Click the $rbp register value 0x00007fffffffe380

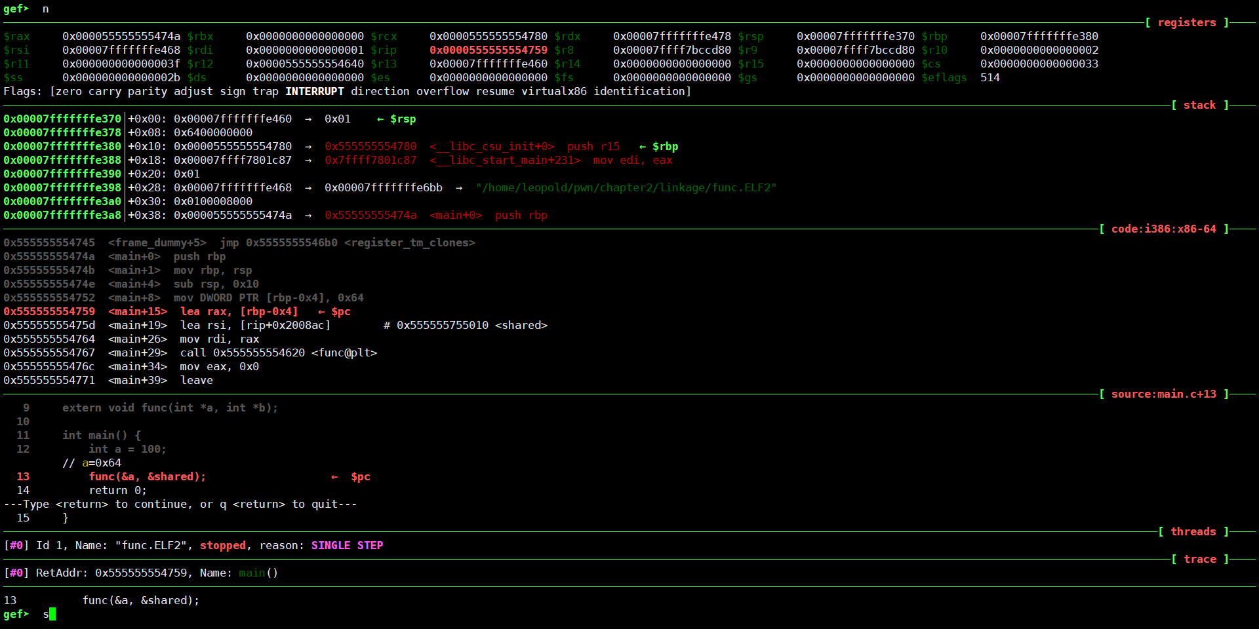(1039, 36)
